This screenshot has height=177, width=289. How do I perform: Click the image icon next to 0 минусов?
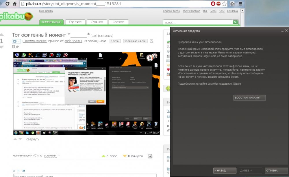pyautogui.click(x=150, y=156)
